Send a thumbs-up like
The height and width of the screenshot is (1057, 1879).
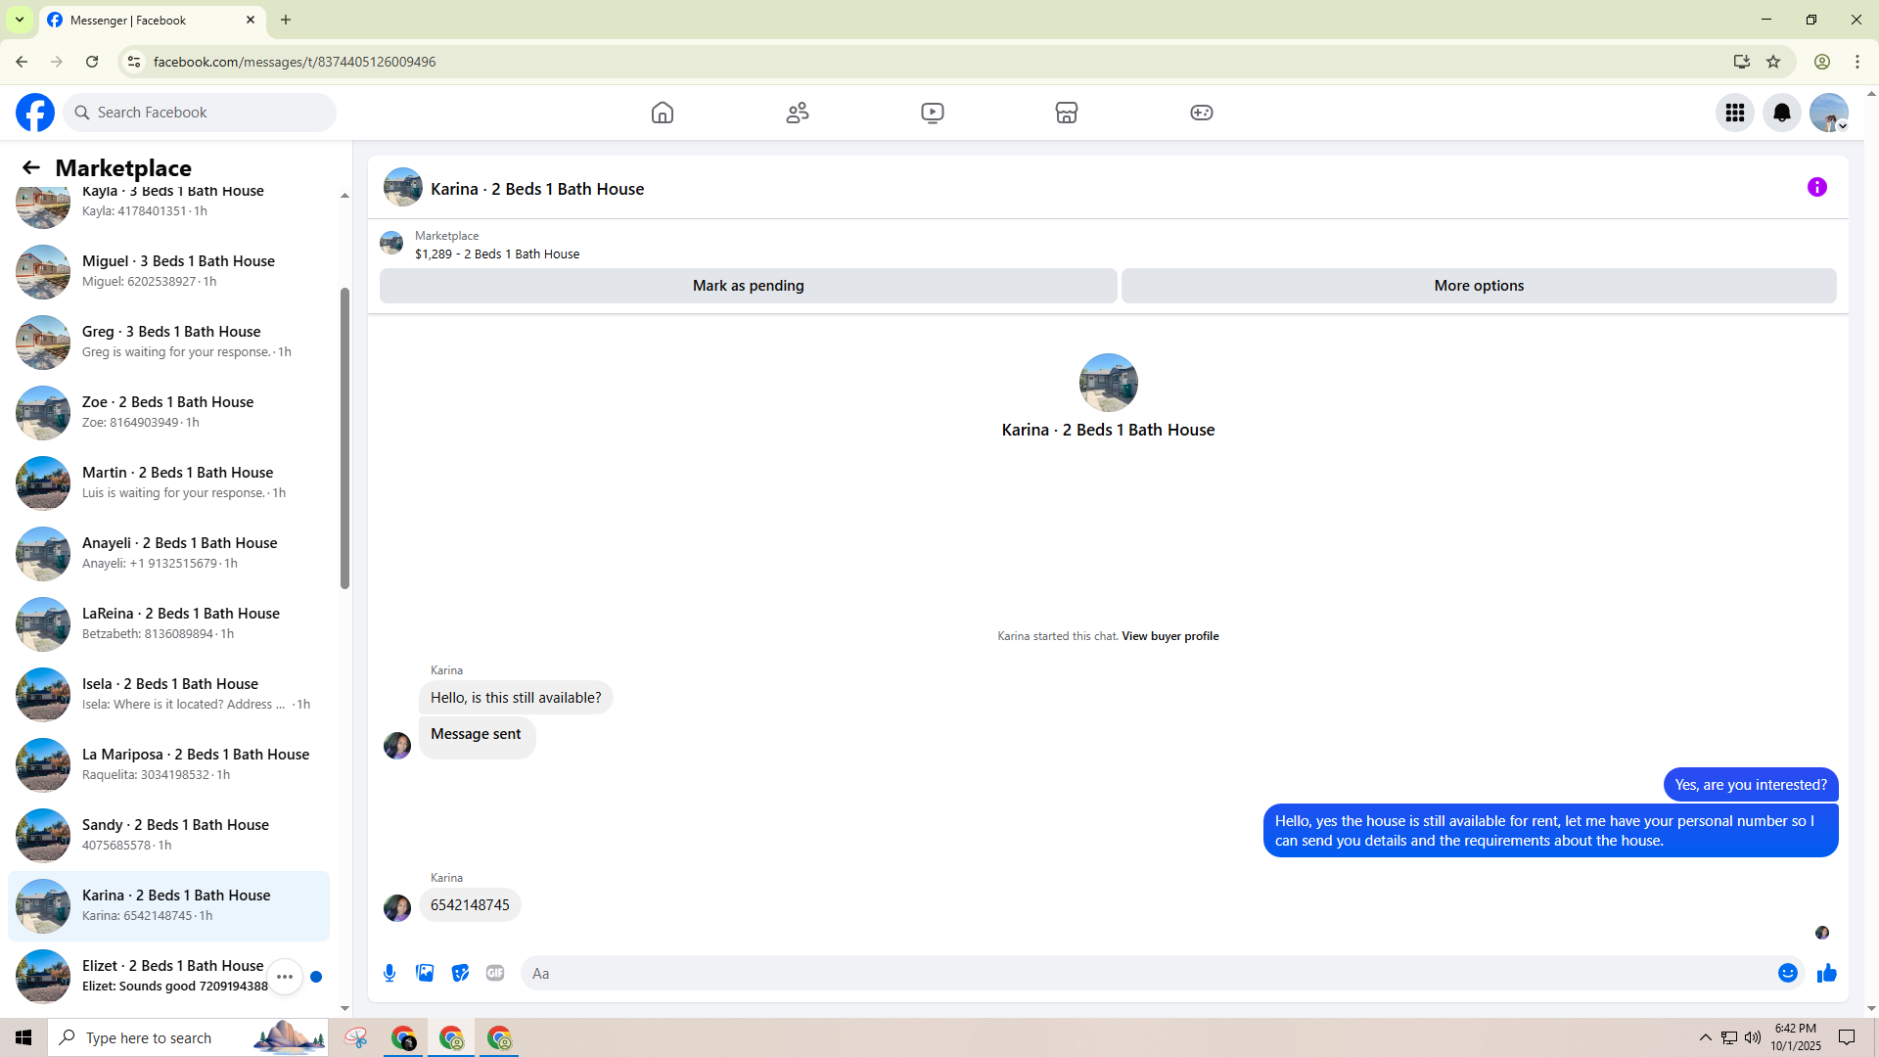1827,973
